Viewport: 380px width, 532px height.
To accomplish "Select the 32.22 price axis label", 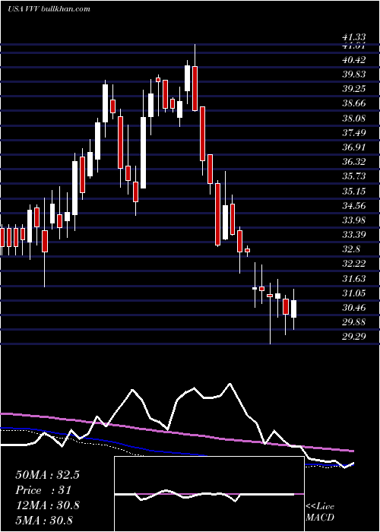I will (x=354, y=264).
